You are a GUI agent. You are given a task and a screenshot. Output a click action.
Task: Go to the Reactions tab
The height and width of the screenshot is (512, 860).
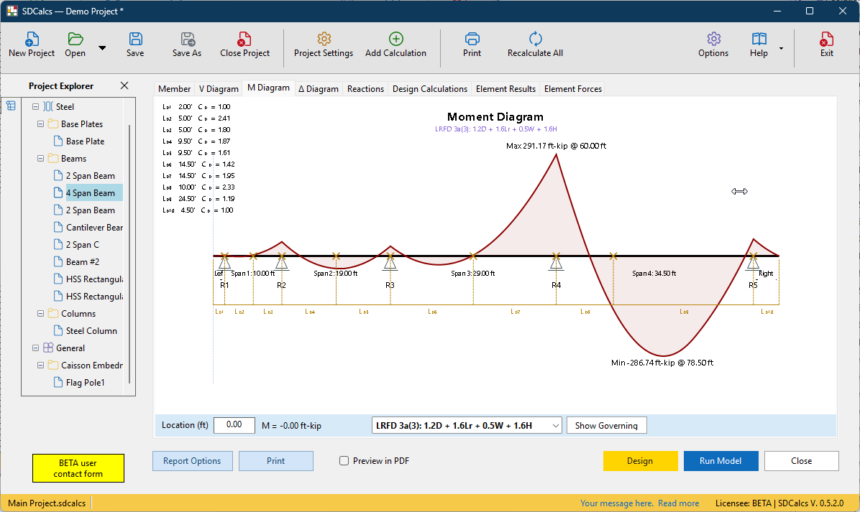click(x=365, y=89)
